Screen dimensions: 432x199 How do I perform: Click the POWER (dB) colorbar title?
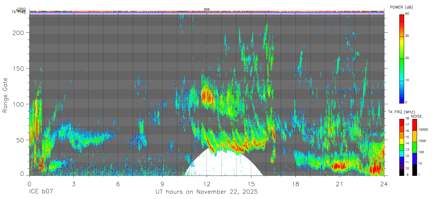[402, 7]
